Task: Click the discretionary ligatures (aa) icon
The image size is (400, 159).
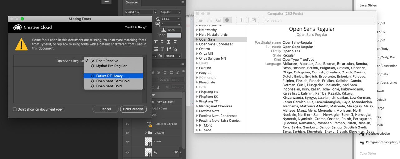Action: tap(156, 49)
